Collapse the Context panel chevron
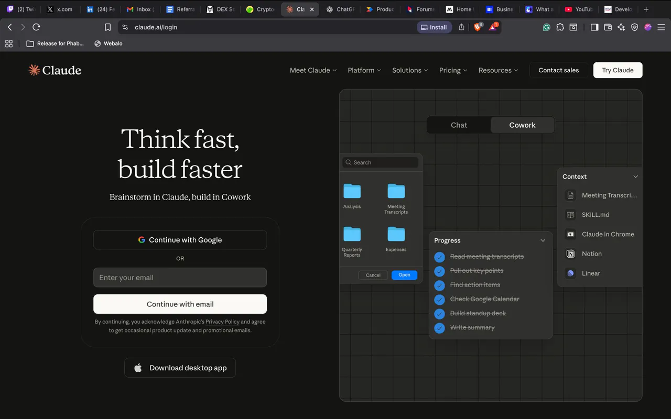The image size is (671, 419). tap(635, 177)
